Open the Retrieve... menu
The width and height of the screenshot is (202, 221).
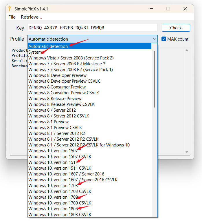click(x=31, y=17)
